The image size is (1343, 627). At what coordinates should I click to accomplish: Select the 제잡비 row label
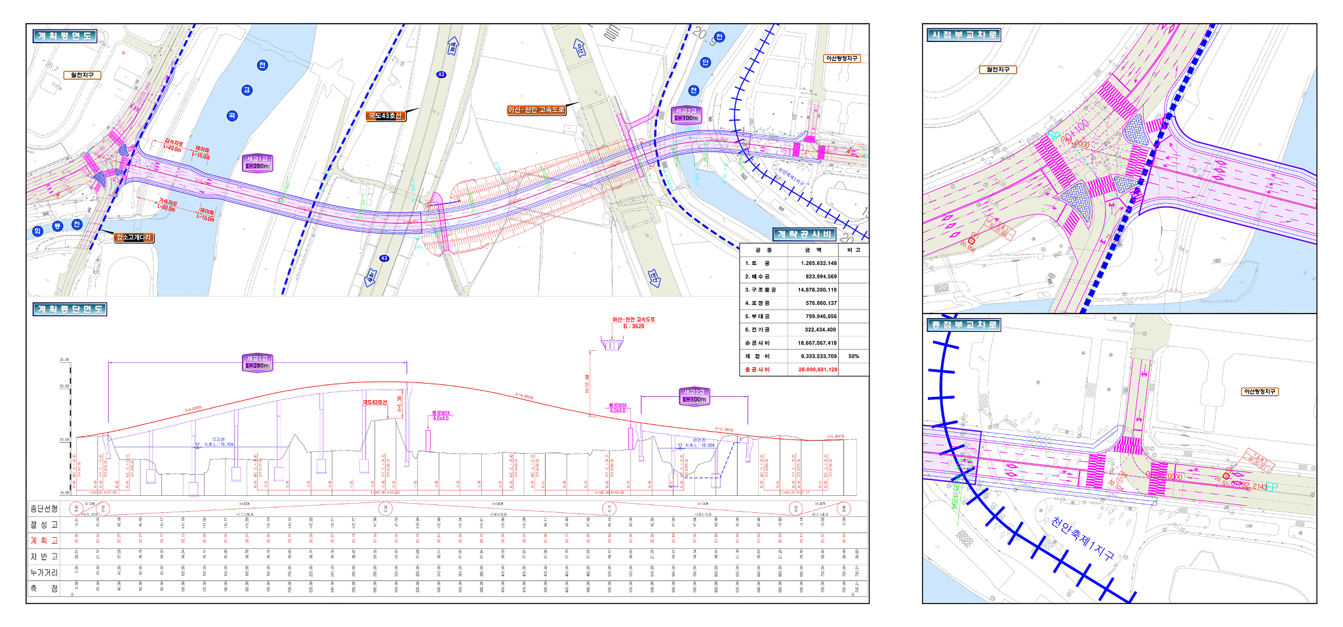tap(757, 356)
